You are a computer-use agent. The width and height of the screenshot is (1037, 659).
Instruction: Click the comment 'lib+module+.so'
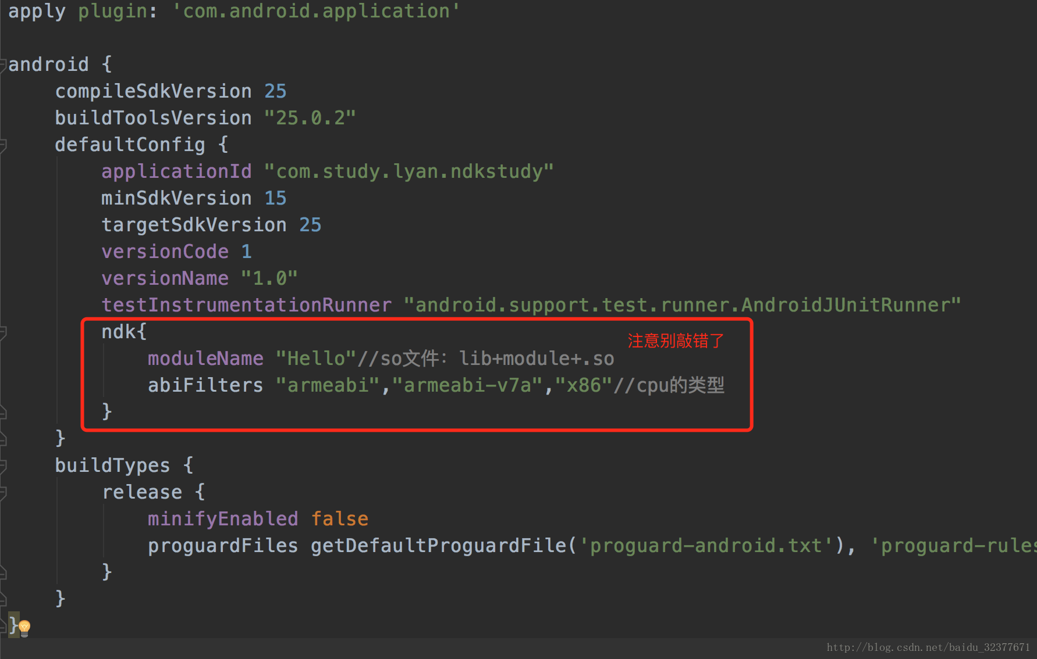(x=537, y=359)
